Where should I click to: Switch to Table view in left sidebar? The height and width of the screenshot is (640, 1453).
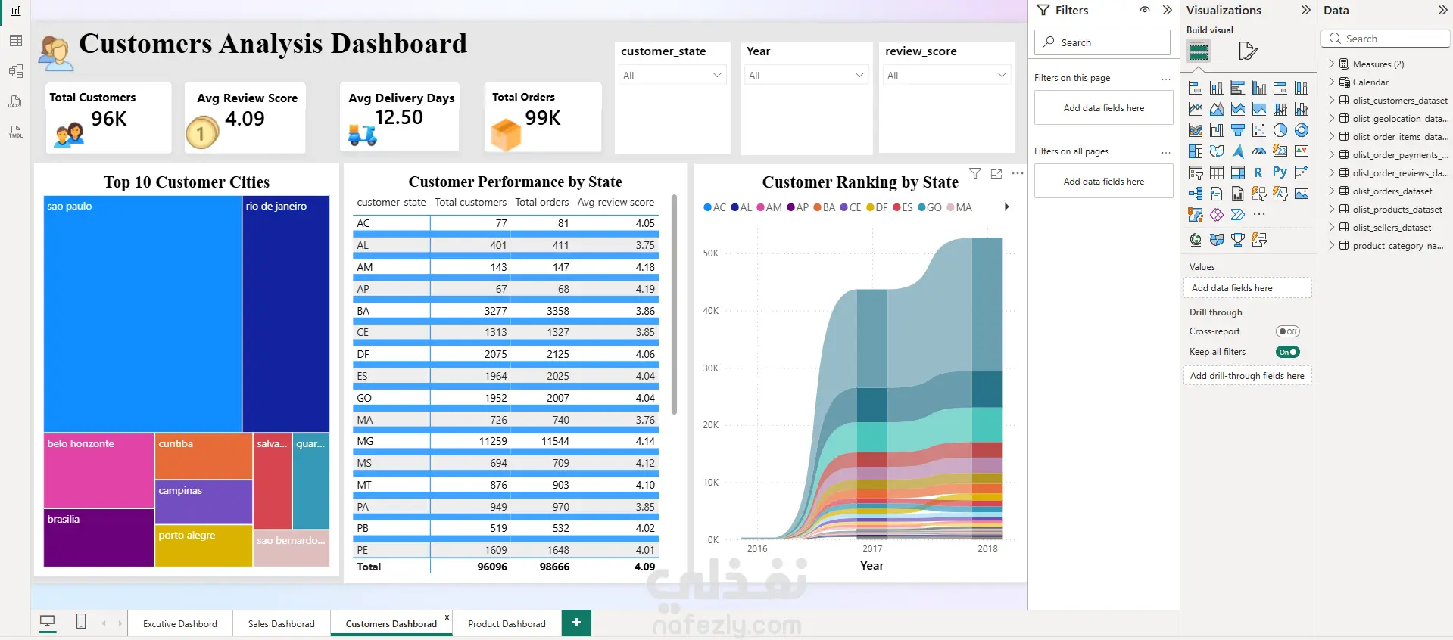click(15, 41)
